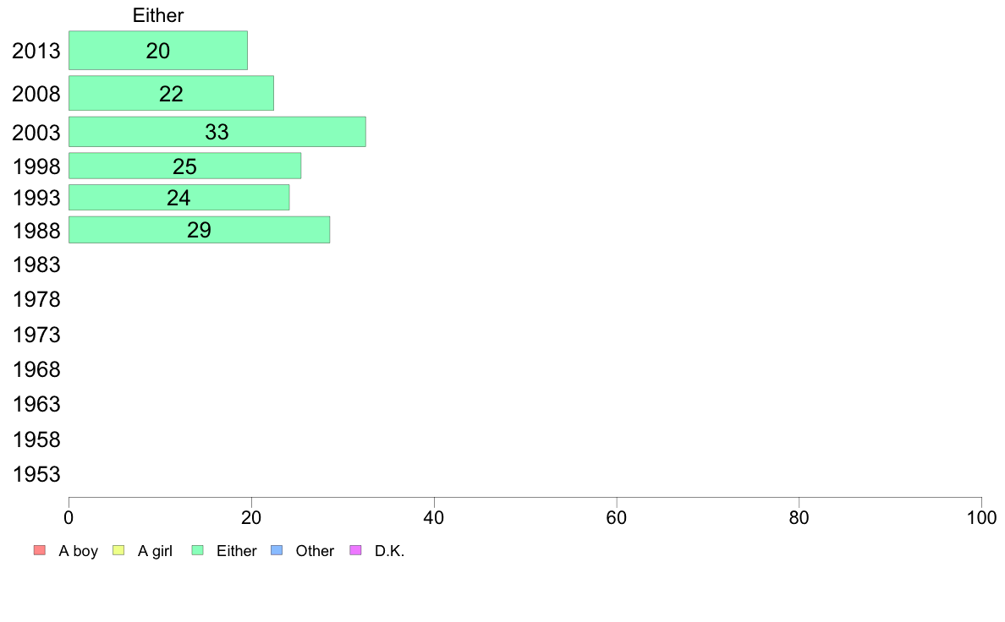Screen dimensions: 1005x622
Task: Select the 1993 bar showing 24
Action: (178, 197)
